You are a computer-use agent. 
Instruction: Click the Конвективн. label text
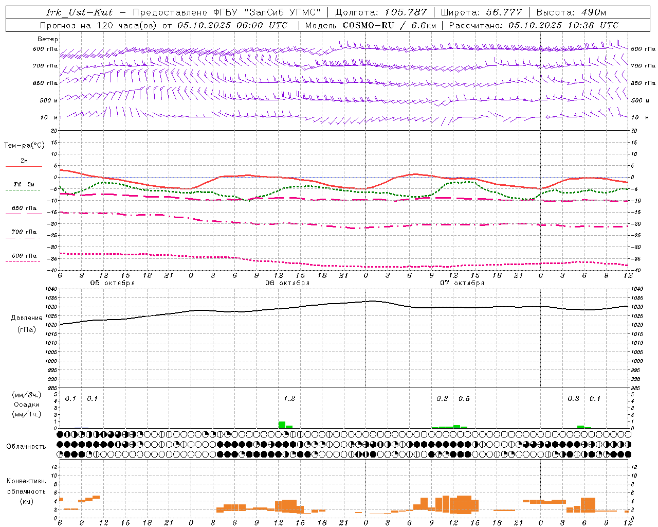click(26, 481)
